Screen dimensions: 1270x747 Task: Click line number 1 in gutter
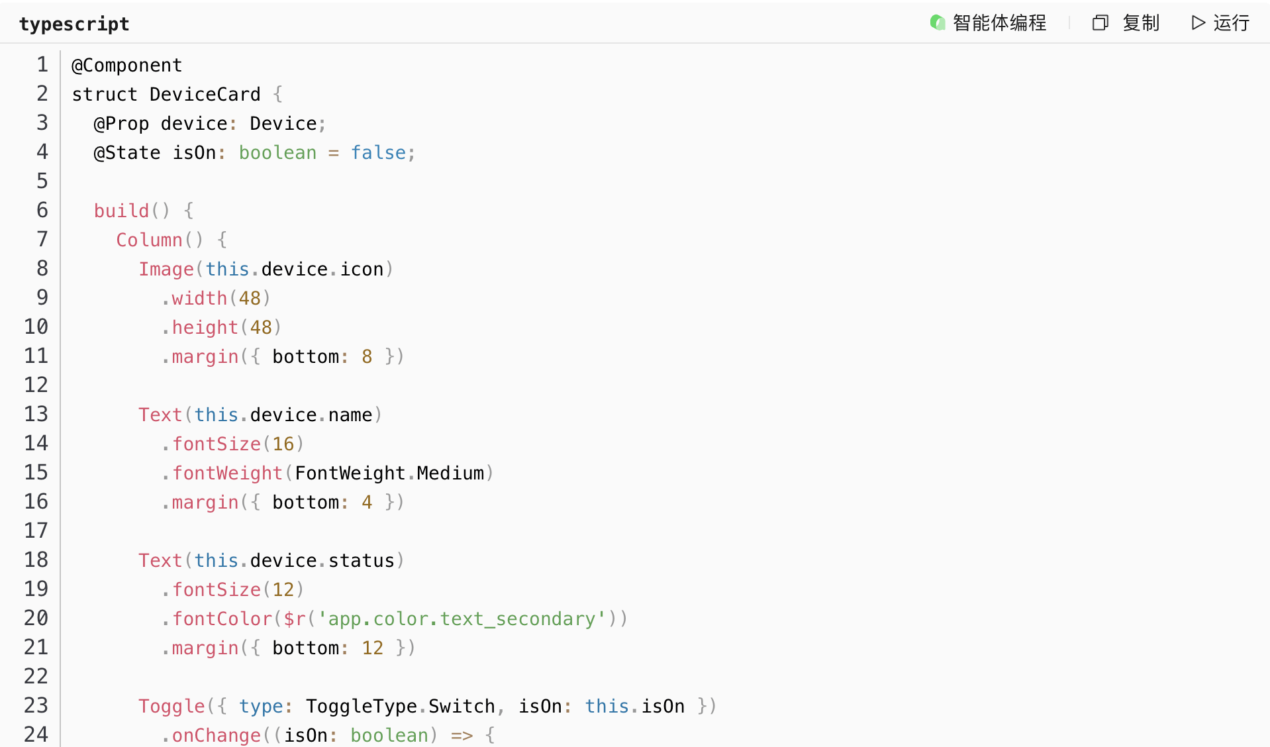42,65
